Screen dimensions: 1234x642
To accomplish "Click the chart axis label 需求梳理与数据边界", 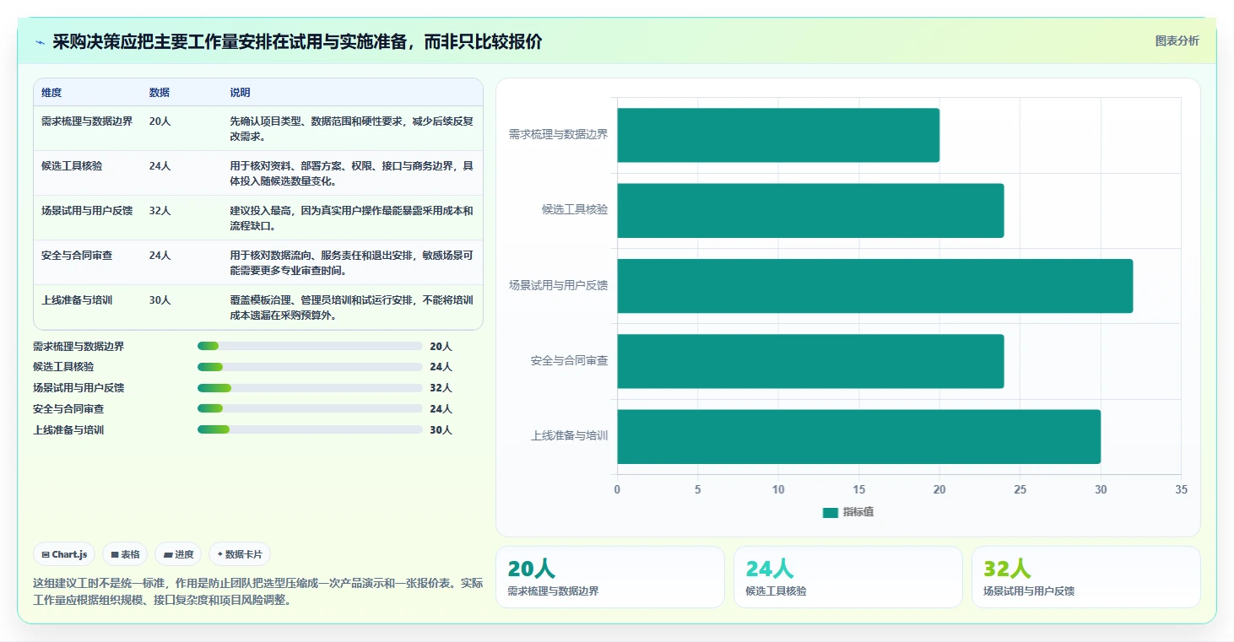I will (x=558, y=134).
